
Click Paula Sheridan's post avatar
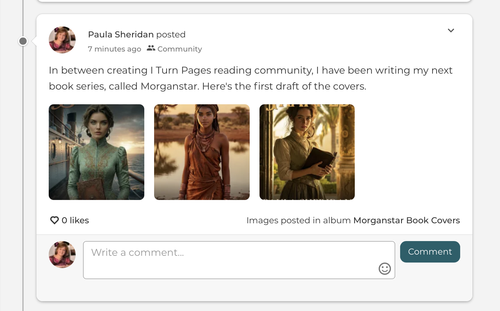point(62,40)
